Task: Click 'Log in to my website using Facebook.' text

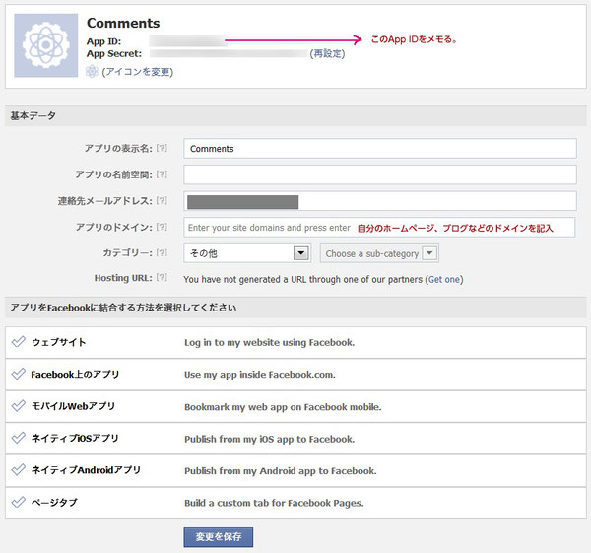Action: [x=269, y=342]
